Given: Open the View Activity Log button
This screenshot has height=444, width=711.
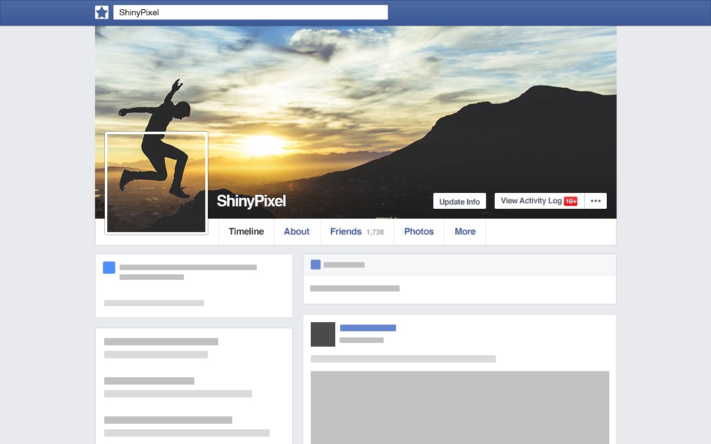Looking at the screenshot, I should [539, 201].
